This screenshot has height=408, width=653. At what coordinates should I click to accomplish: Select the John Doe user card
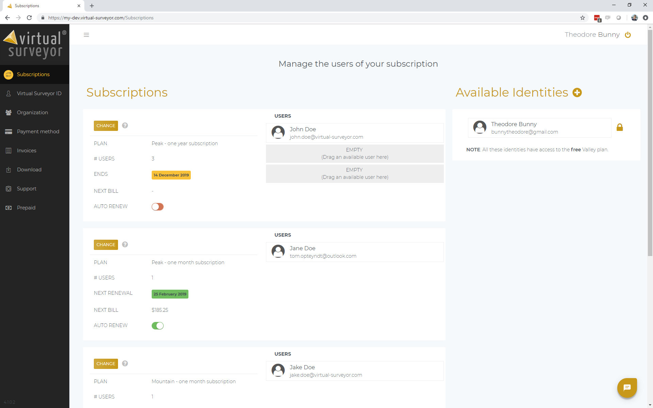coord(354,133)
